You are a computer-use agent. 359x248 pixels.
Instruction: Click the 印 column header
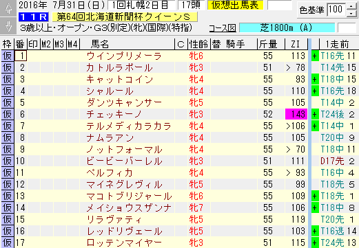(34, 44)
